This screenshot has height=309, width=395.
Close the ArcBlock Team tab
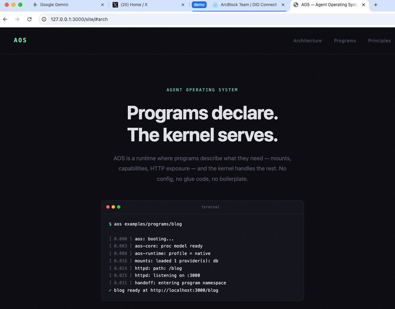point(283,5)
